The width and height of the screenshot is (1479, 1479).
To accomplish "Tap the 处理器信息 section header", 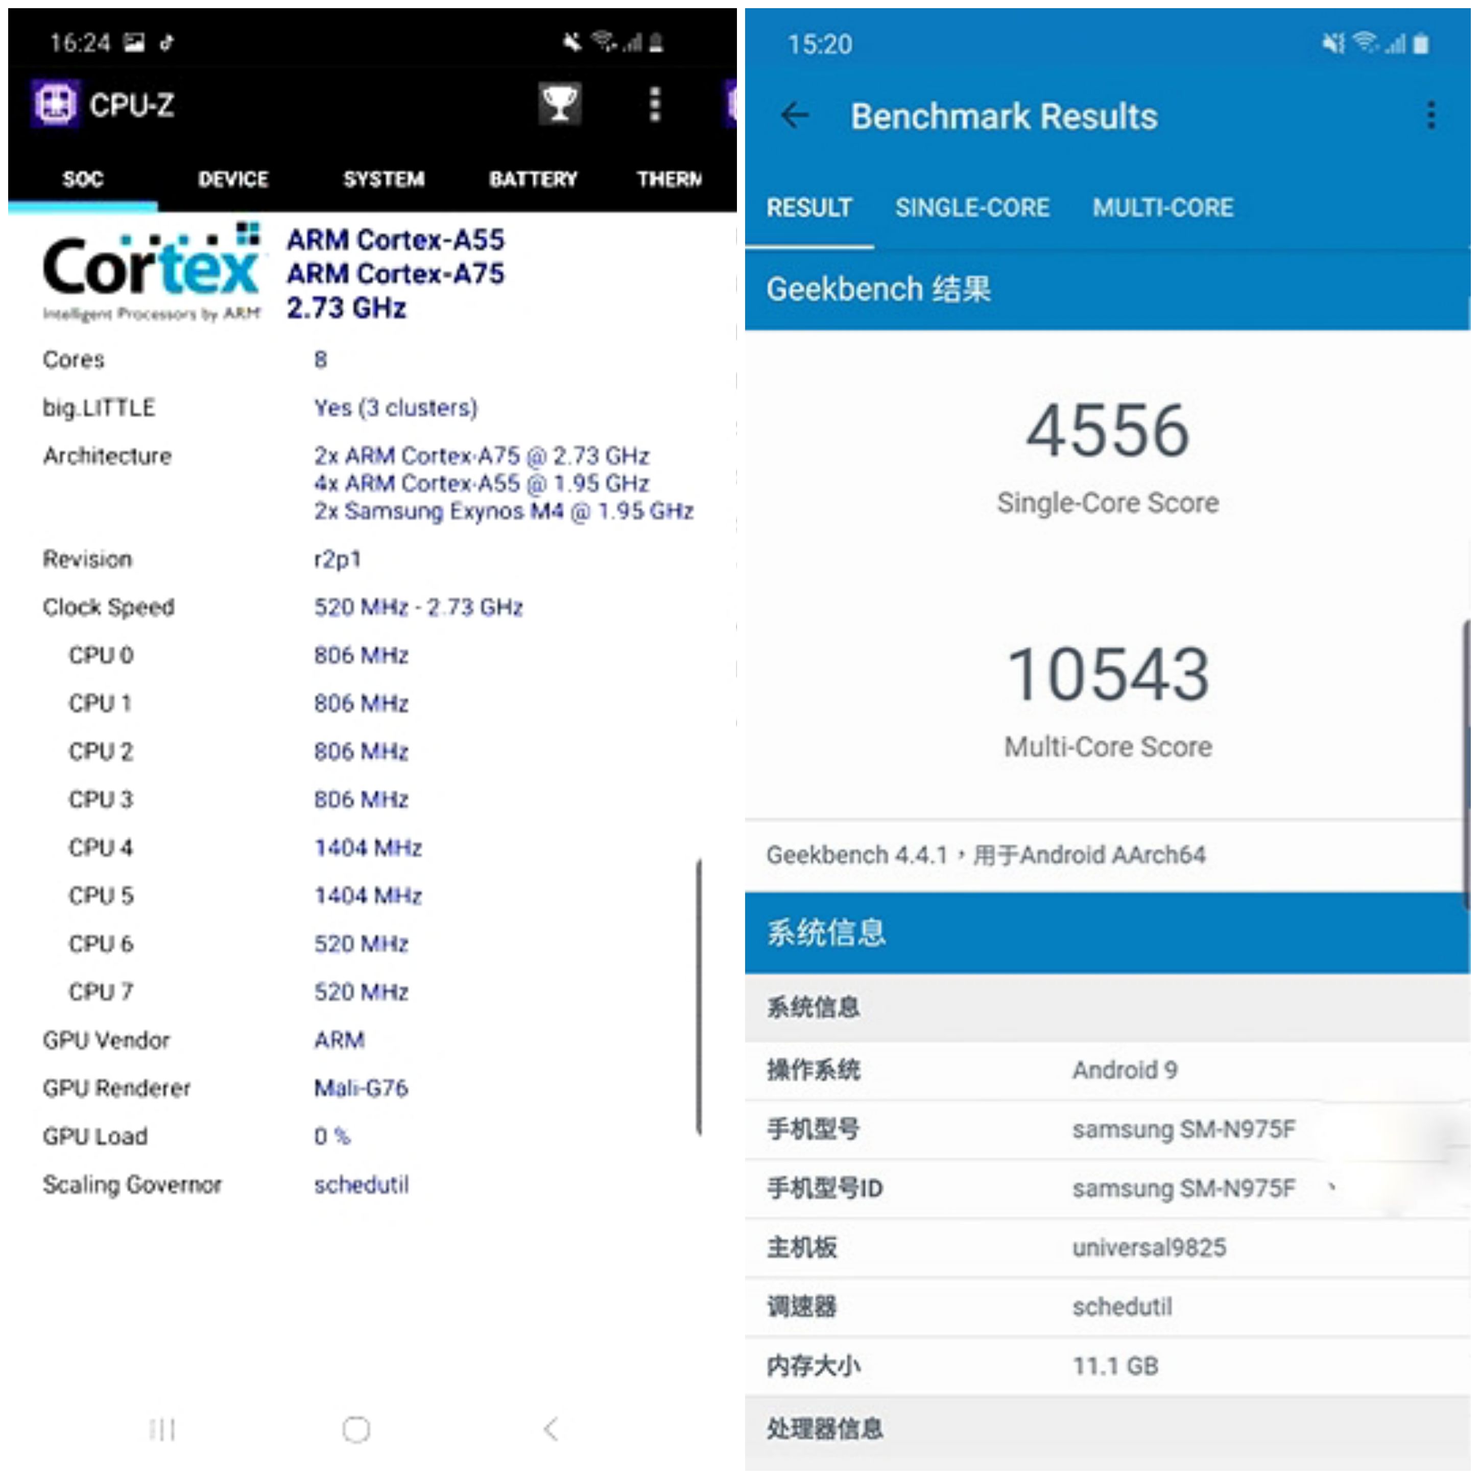I will tap(824, 1428).
